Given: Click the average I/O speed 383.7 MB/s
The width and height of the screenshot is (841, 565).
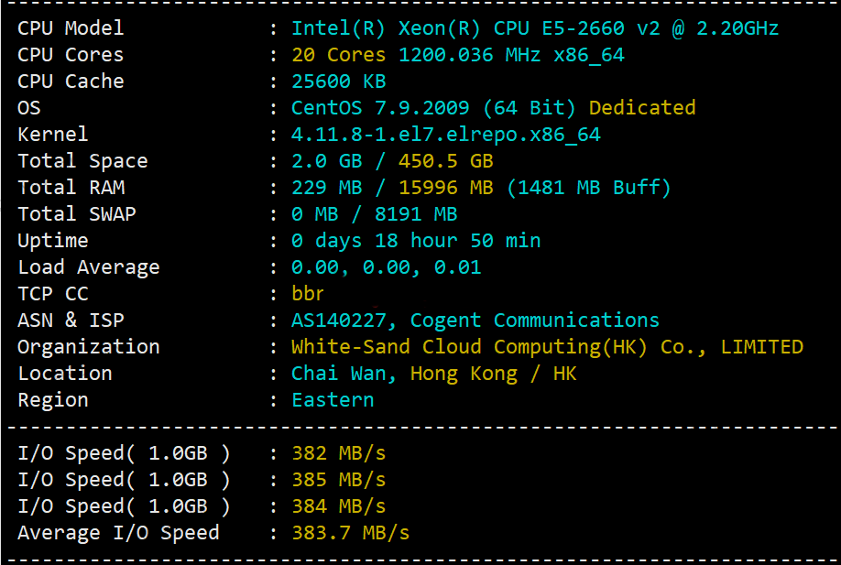Looking at the screenshot, I should point(350,533).
